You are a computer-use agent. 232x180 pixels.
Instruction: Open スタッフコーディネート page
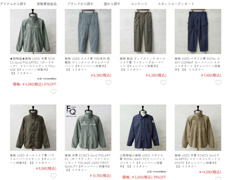point(176,4)
